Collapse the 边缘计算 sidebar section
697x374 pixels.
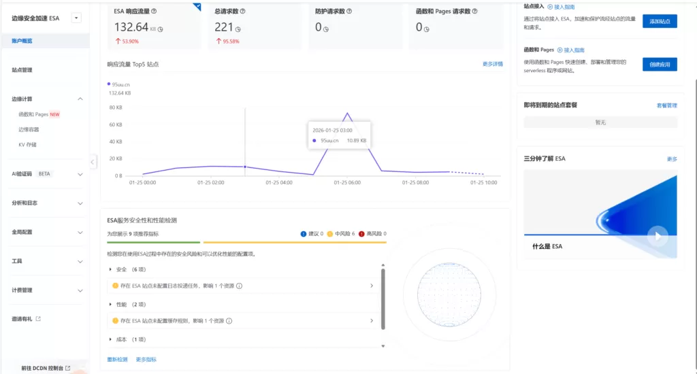(80, 99)
